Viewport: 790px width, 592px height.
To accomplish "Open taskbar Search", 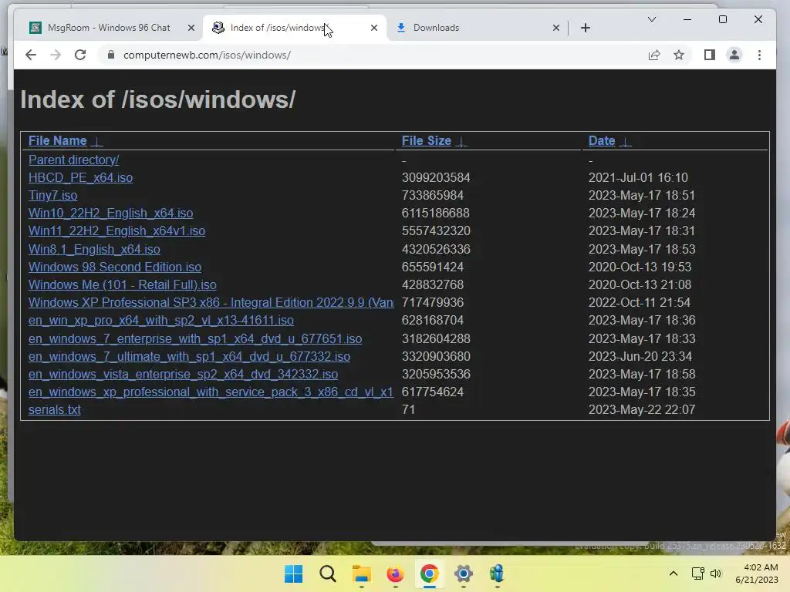I will tap(327, 573).
